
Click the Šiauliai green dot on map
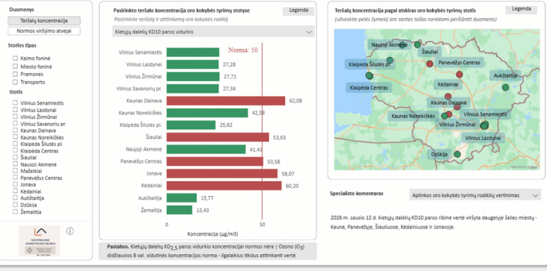point(417,44)
